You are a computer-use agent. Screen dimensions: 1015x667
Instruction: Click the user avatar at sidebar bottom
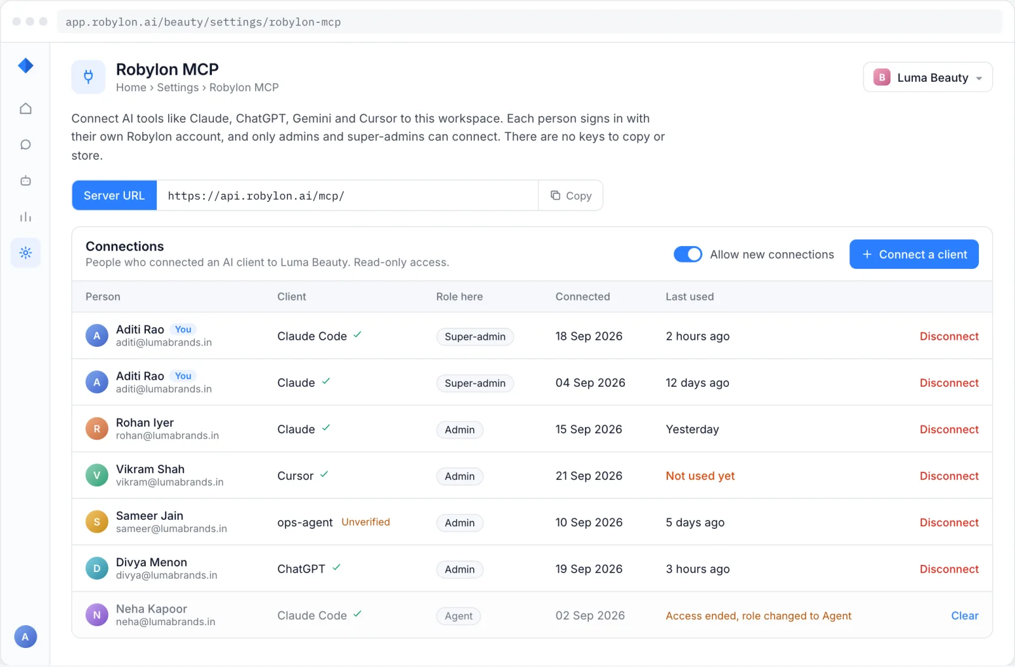pyautogui.click(x=25, y=637)
